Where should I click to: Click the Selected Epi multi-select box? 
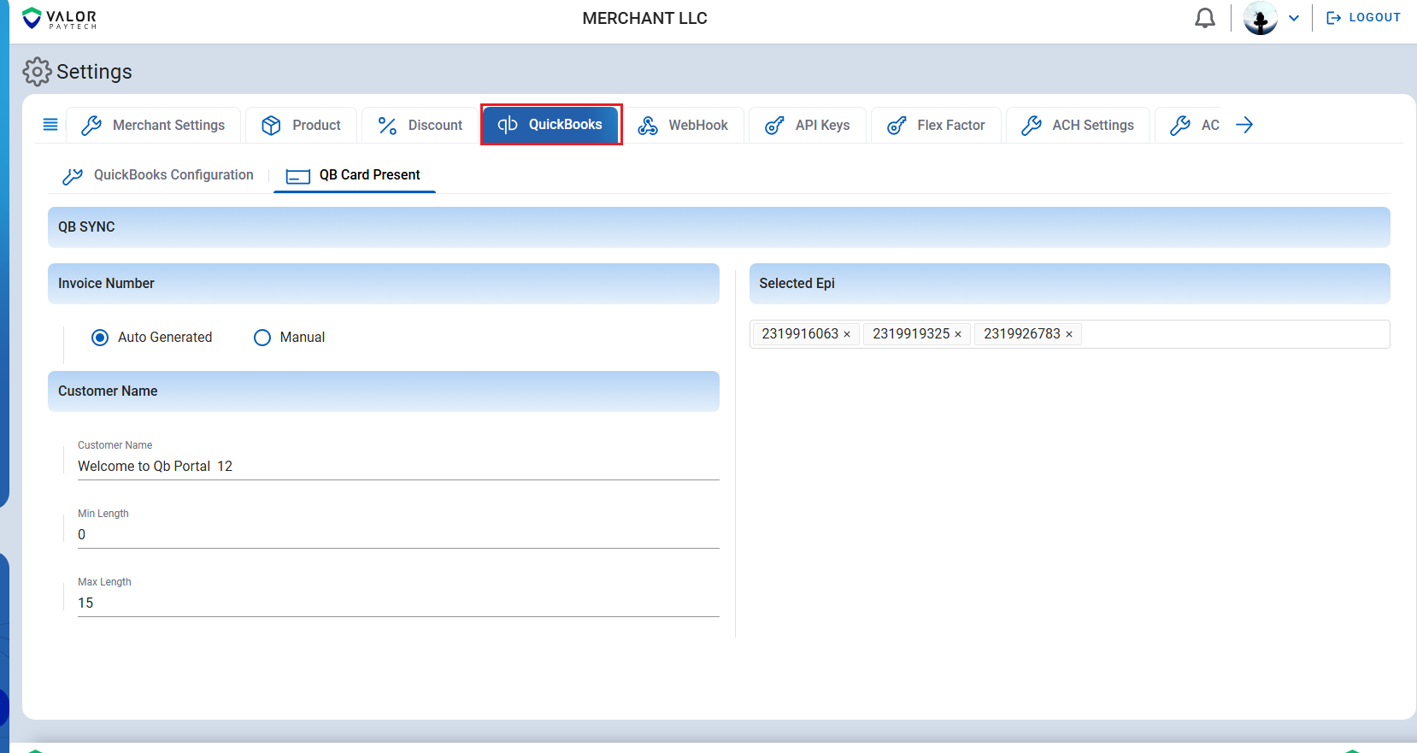point(1070,334)
